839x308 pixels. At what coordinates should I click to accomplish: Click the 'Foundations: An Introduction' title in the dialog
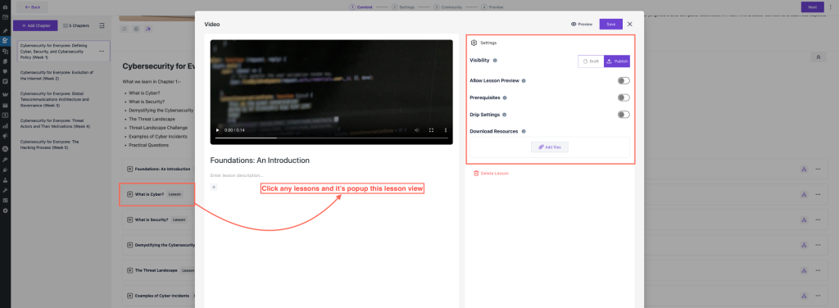(260, 160)
